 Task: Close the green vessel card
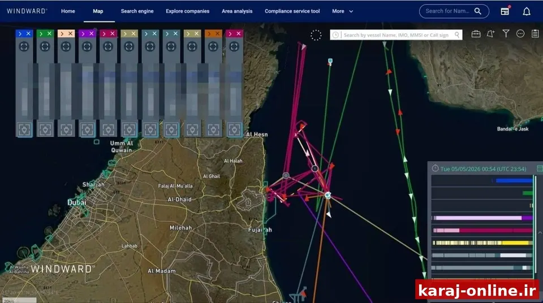pos(50,33)
